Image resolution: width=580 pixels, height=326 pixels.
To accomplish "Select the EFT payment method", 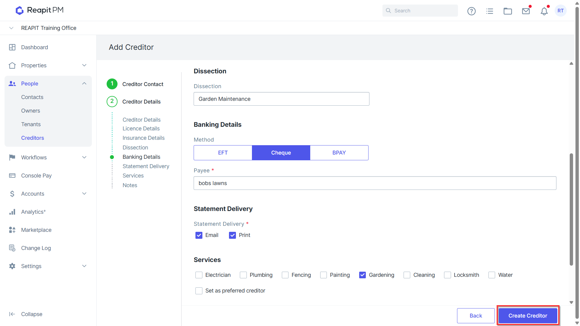I will tap(223, 153).
